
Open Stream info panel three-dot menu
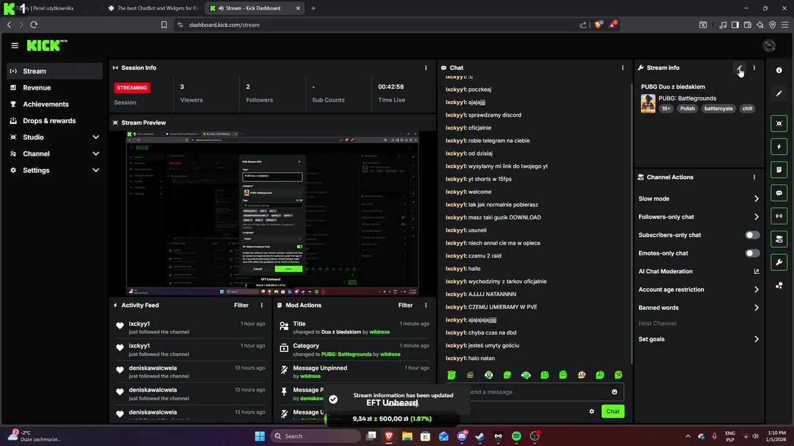[754, 68]
